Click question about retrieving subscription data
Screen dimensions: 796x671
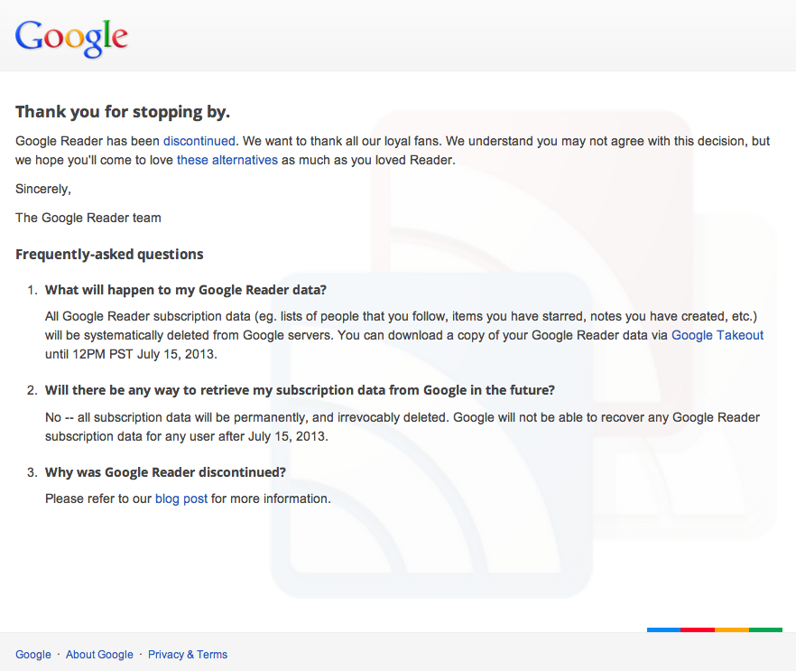(300, 390)
